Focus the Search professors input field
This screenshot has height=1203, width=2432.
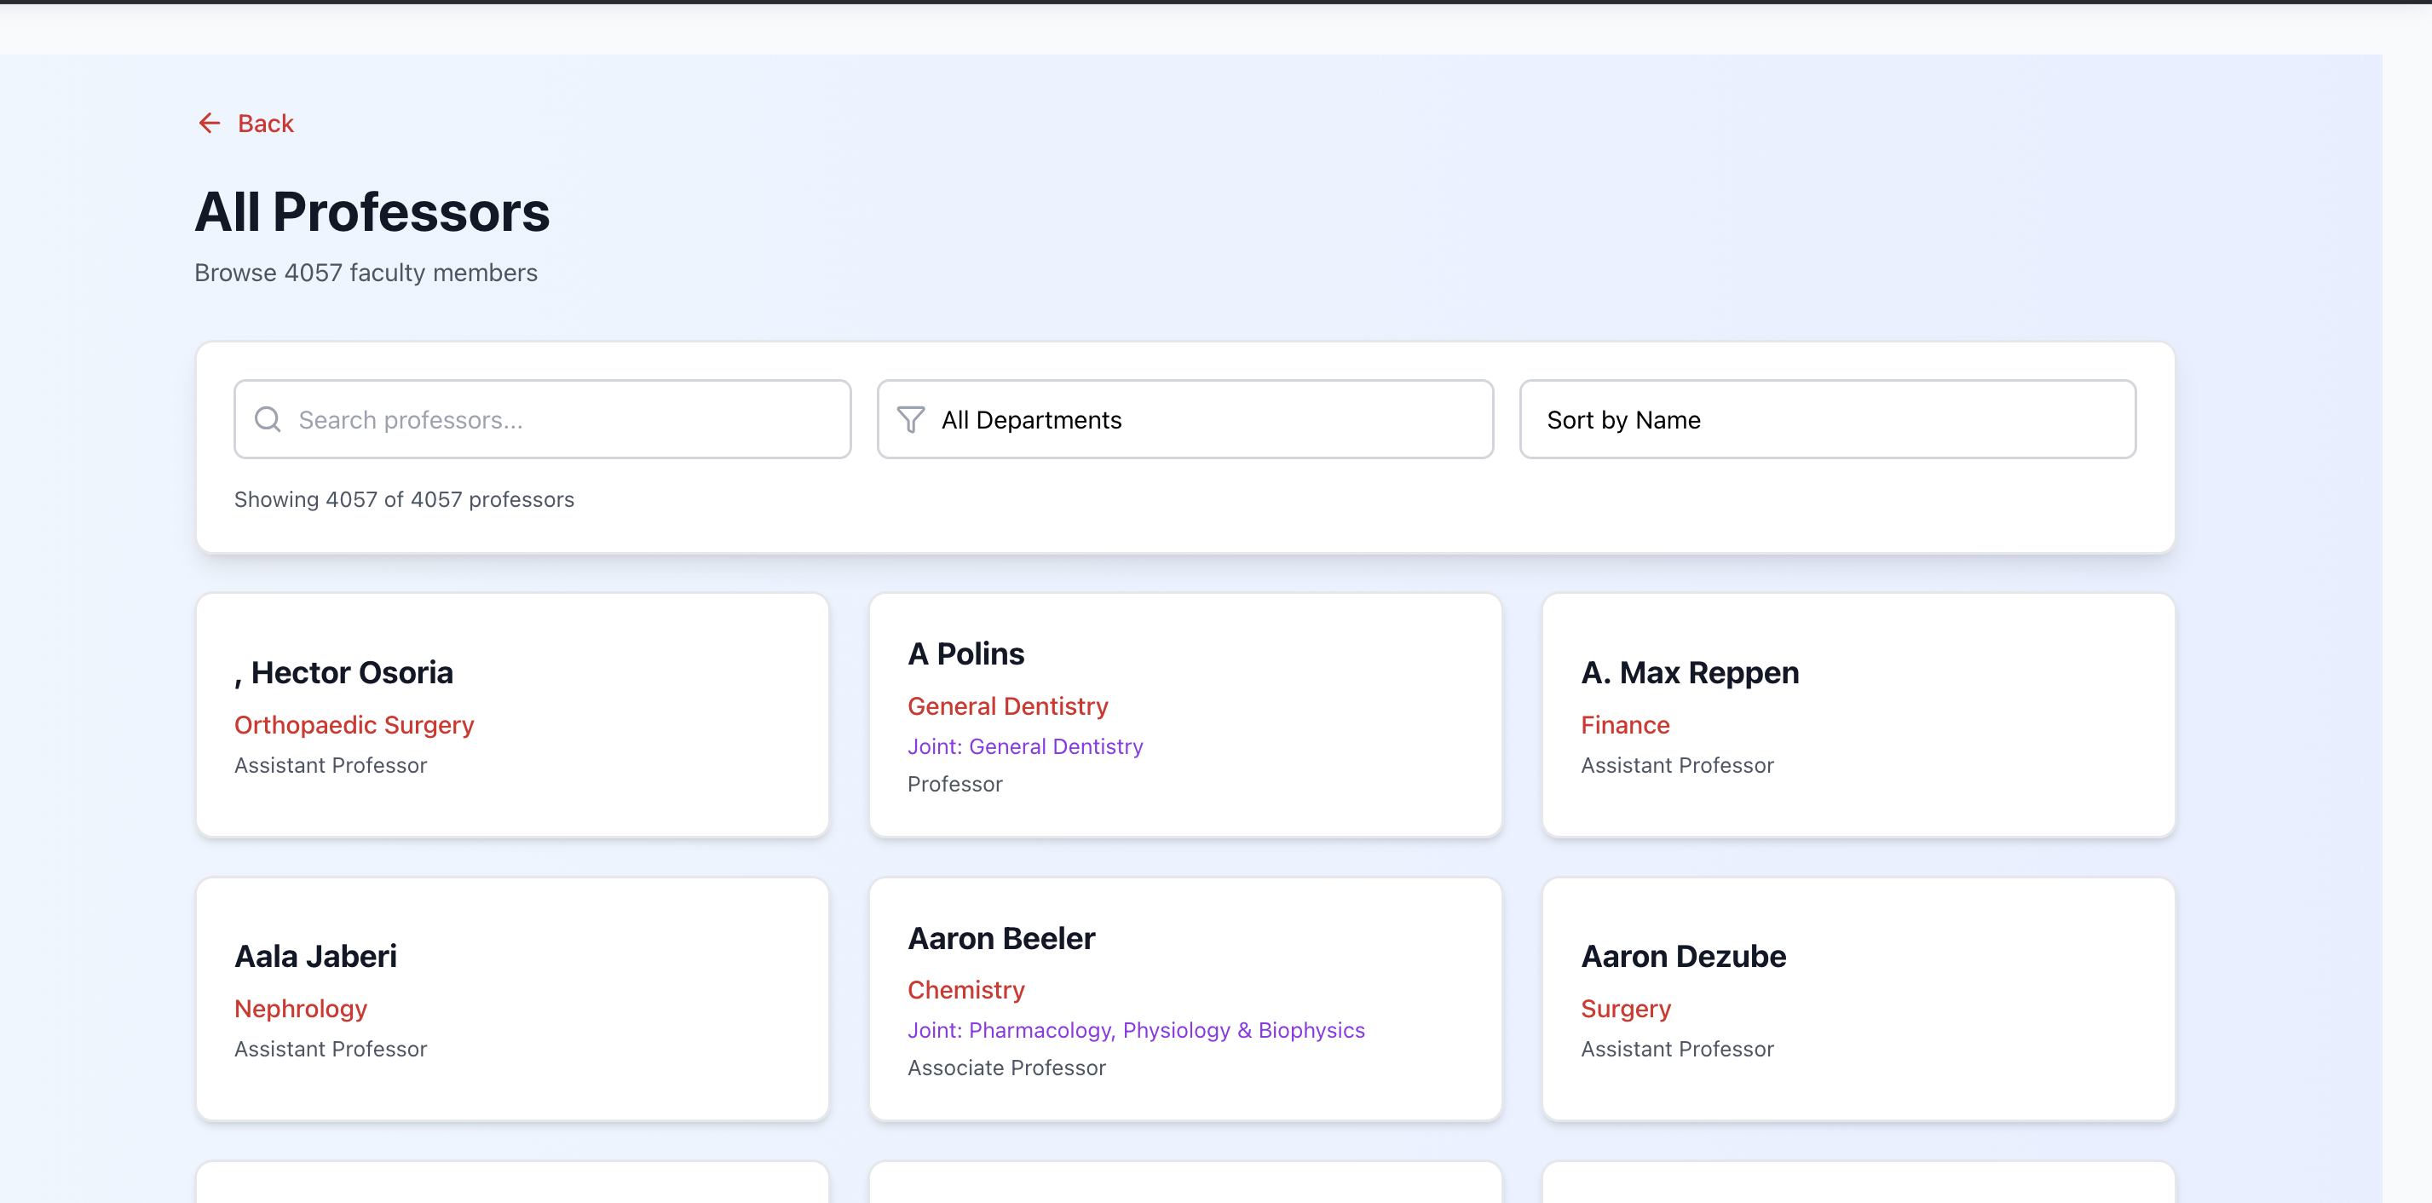pos(567,419)
